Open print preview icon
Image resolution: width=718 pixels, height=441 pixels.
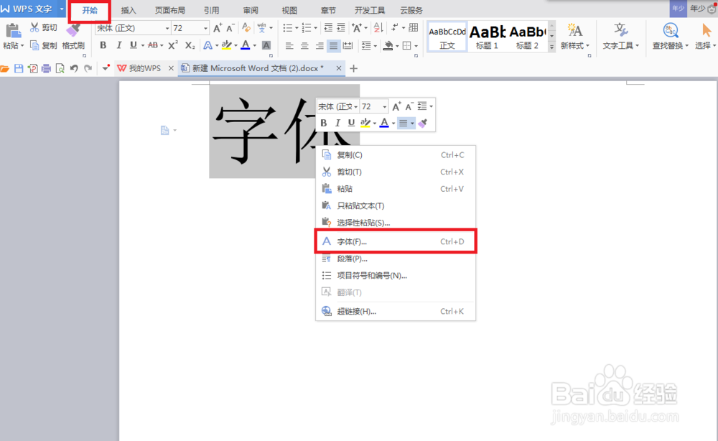point(60,69)
